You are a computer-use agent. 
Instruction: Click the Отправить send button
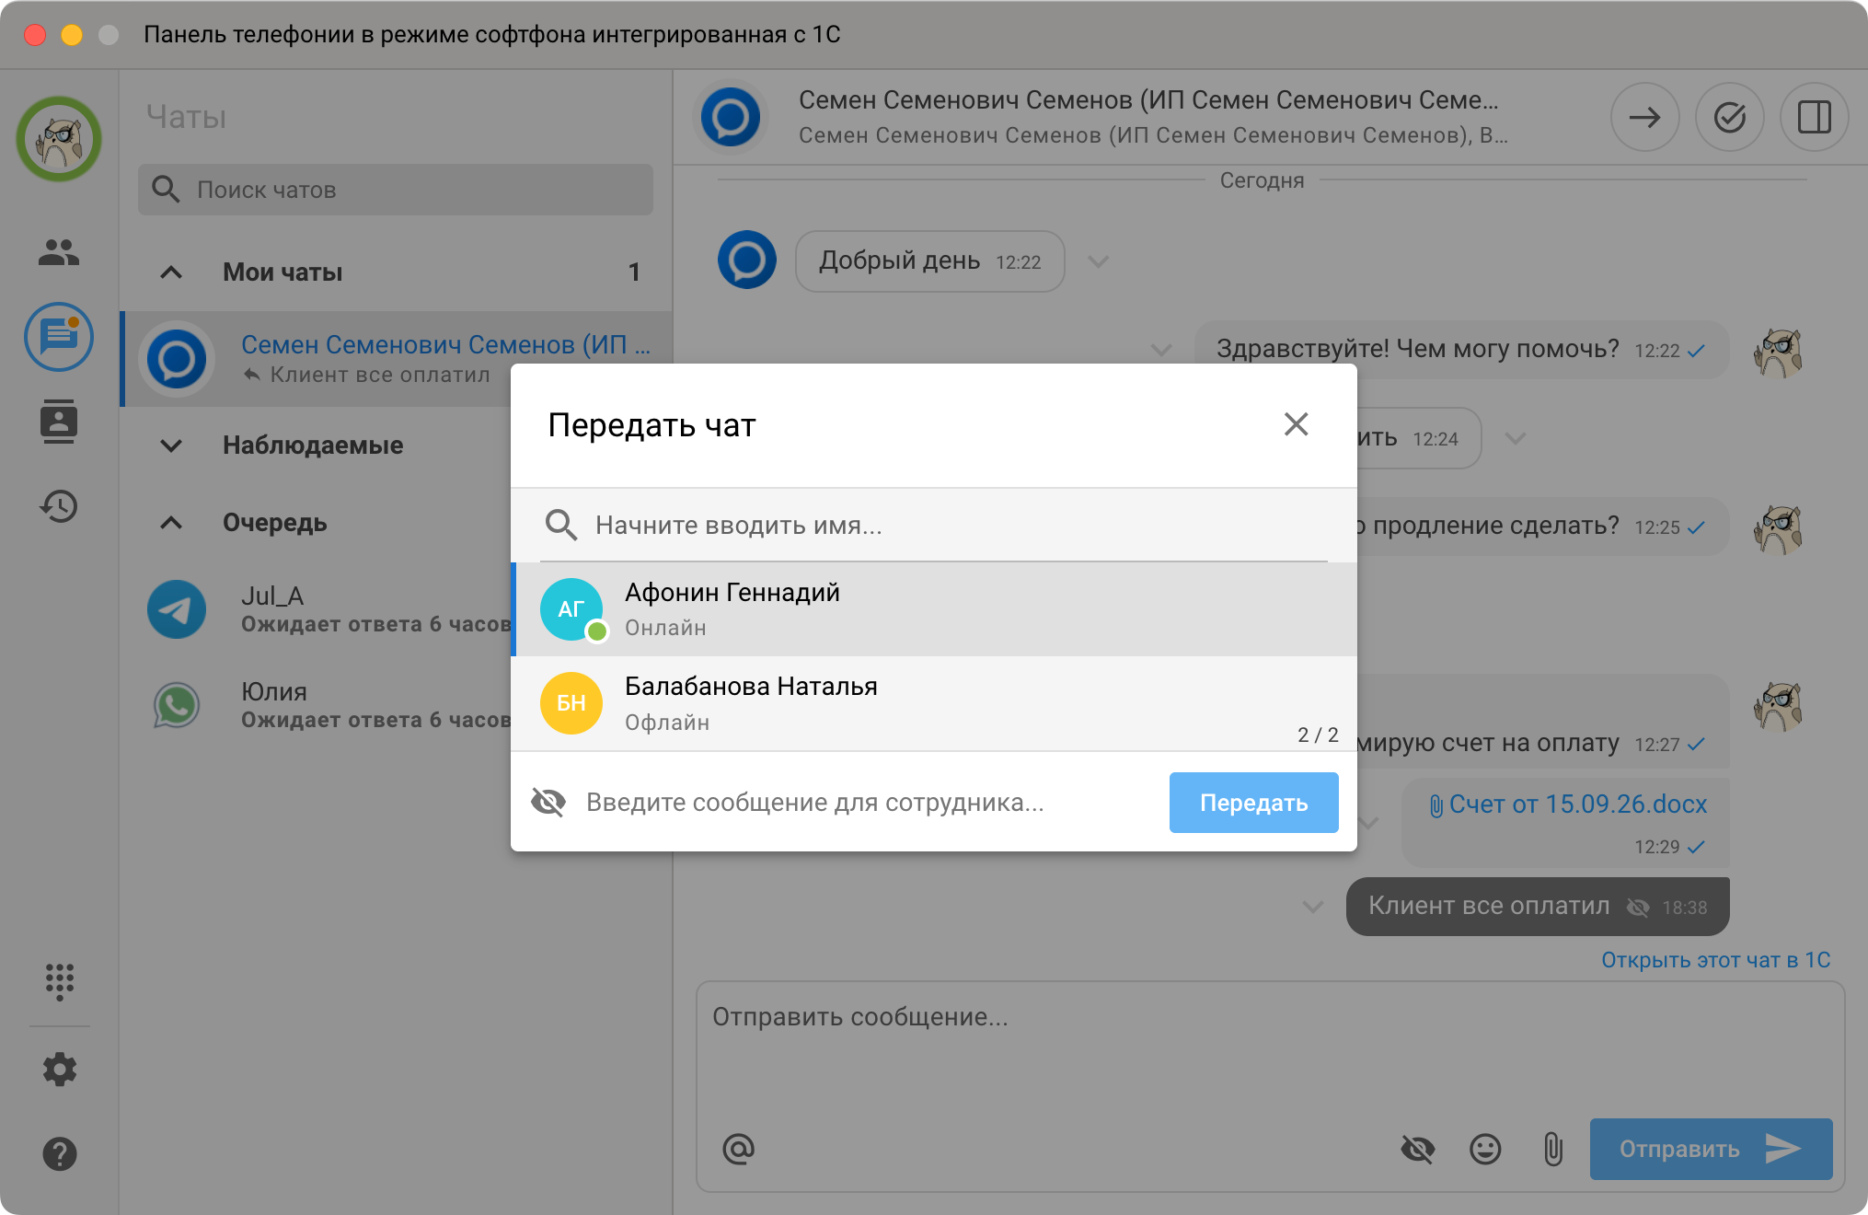click(1711, 1149)
